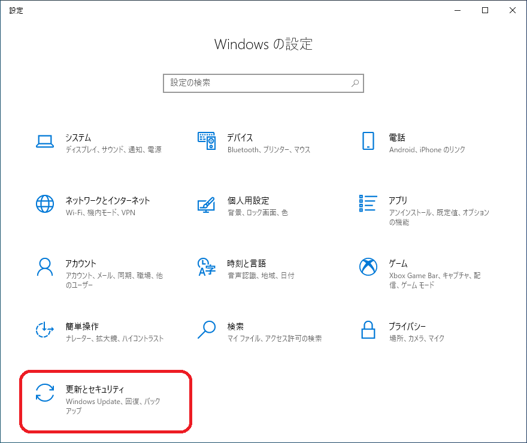Click the list icon for アプリ

[x=368, y=203]
